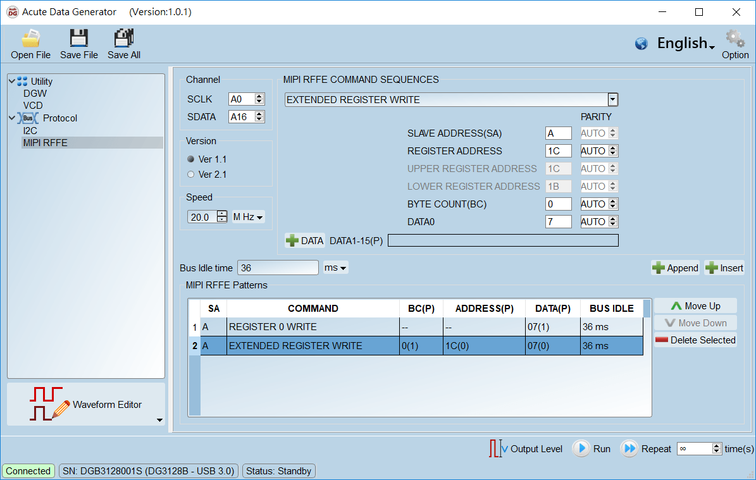Open the RFFE command sequence dropdown
756x480 pixels.
[x=612, y=99]
